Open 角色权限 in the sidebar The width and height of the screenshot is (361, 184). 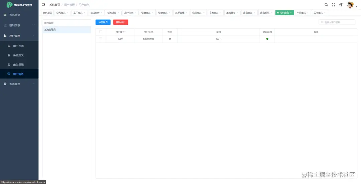(x=19, y=65)
